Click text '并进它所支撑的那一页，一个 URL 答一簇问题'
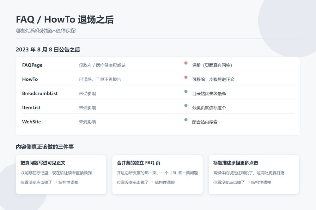 point(157,173)
